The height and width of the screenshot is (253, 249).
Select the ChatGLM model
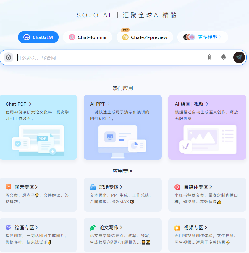[x=38, y=37]
